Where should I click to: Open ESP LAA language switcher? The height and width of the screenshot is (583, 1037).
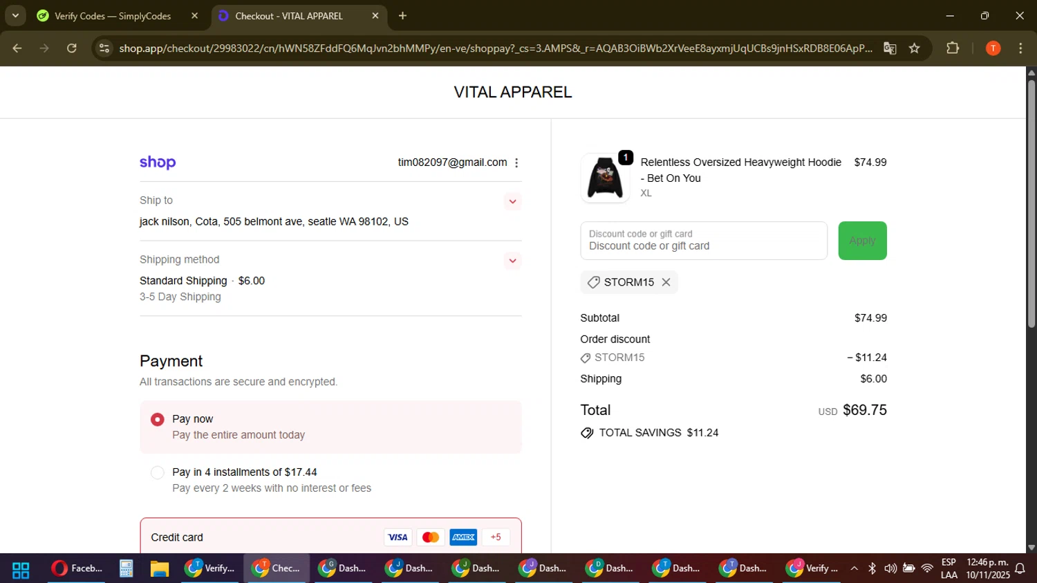pyautogui.click(x=949, y=568)
